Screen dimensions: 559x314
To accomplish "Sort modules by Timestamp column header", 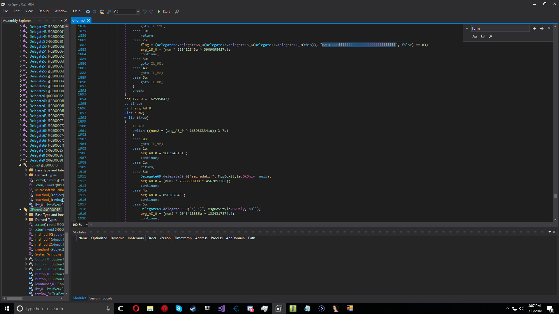I will point(183,238).
